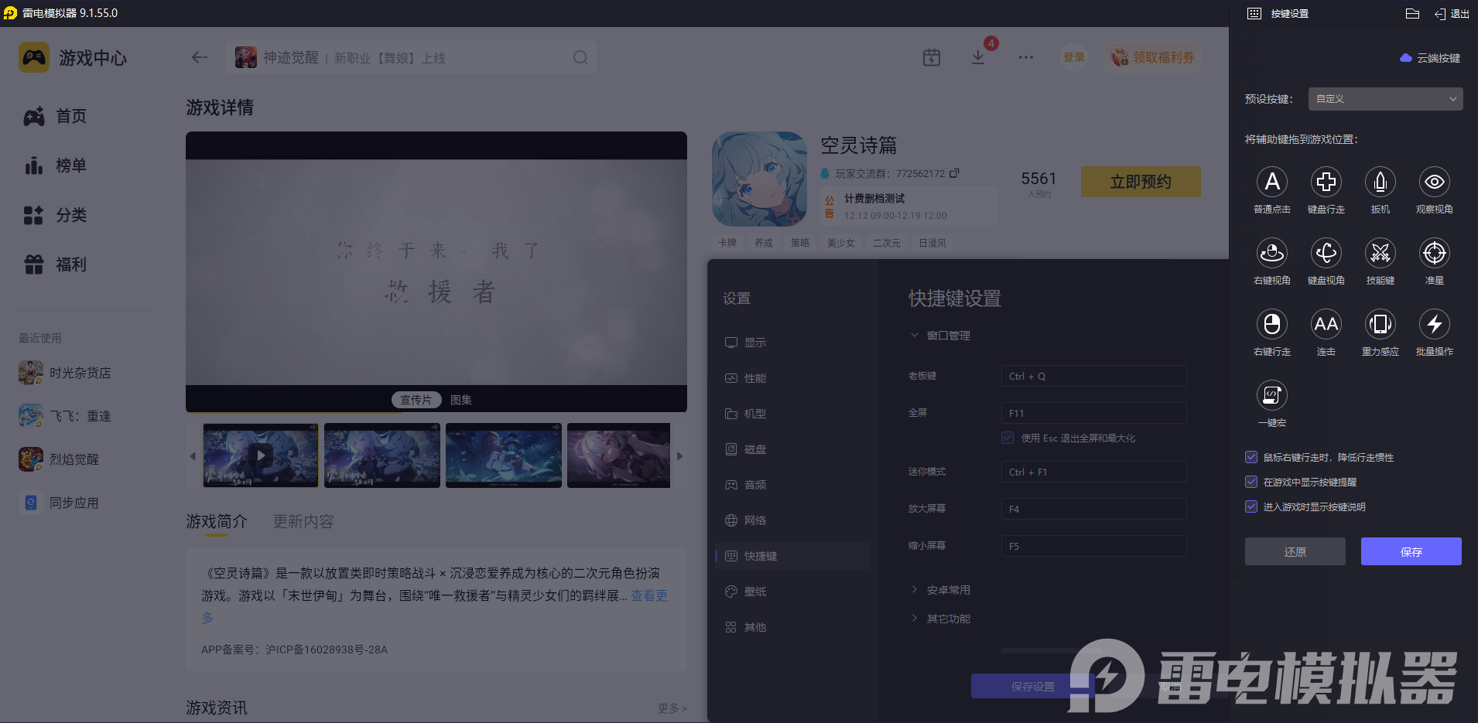Enable 使用 Esc 退出全屏和最大化
The width and height of the screenshot is (1478, 723).
pos(1008,437)
